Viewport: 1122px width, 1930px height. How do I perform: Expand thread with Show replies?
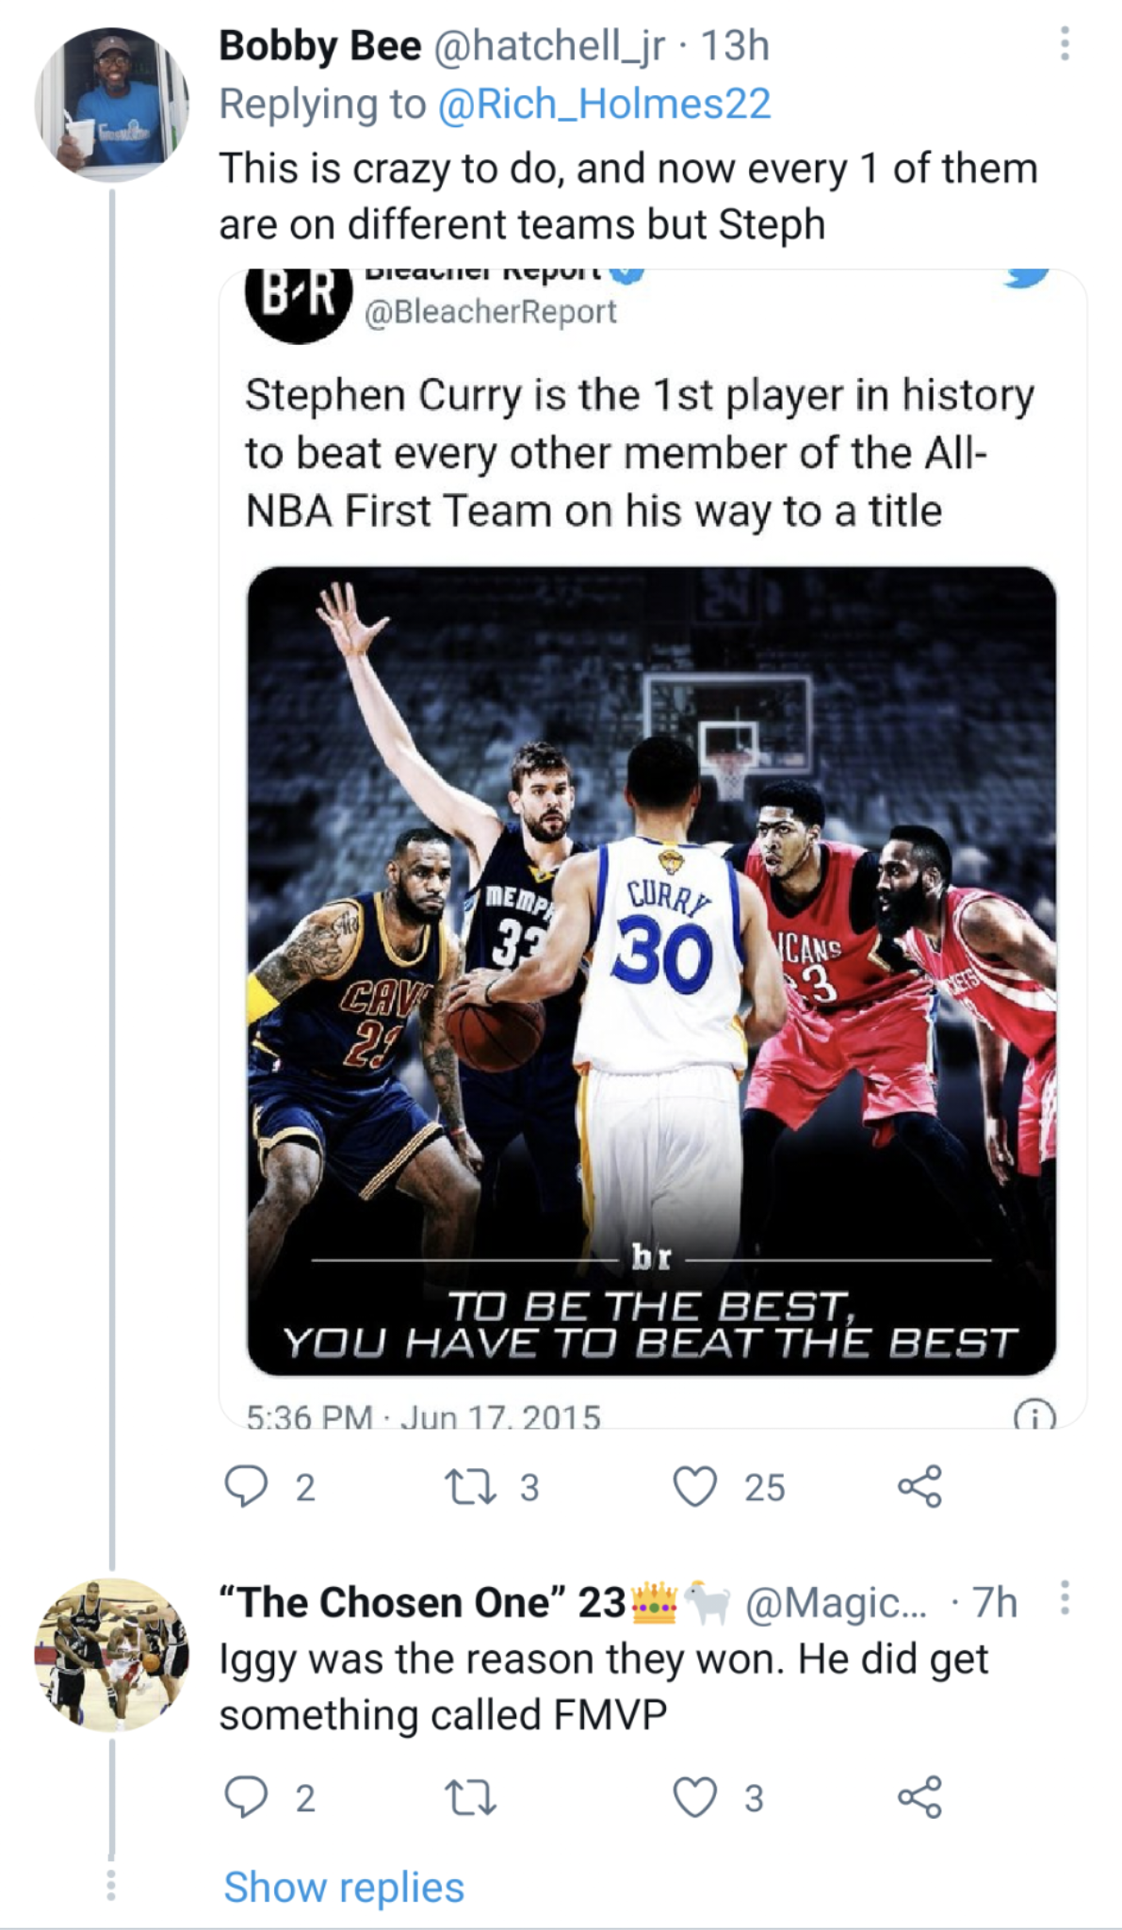click(x=344, y=1888)
